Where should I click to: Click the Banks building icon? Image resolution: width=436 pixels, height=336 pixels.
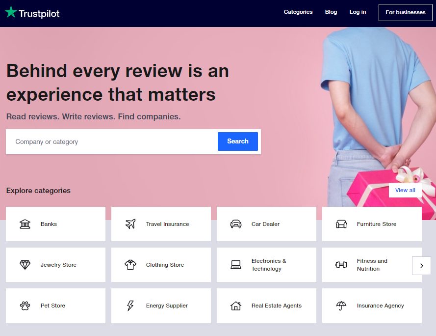[x=25, y=224]
